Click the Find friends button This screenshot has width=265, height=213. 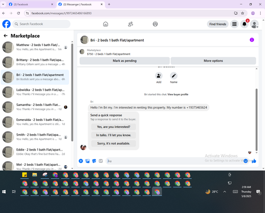point(218,24)
